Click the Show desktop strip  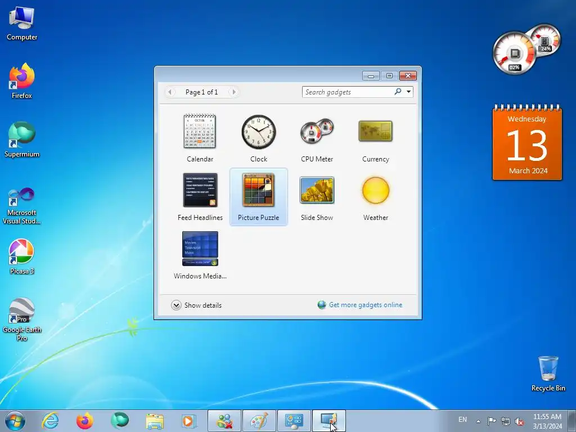(572, 421)
